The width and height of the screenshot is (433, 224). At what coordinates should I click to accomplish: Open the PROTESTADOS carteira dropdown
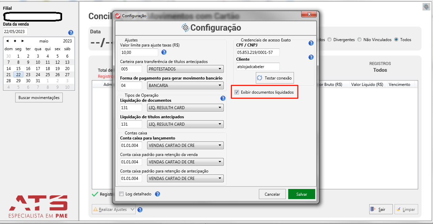(x=185, y=69)
